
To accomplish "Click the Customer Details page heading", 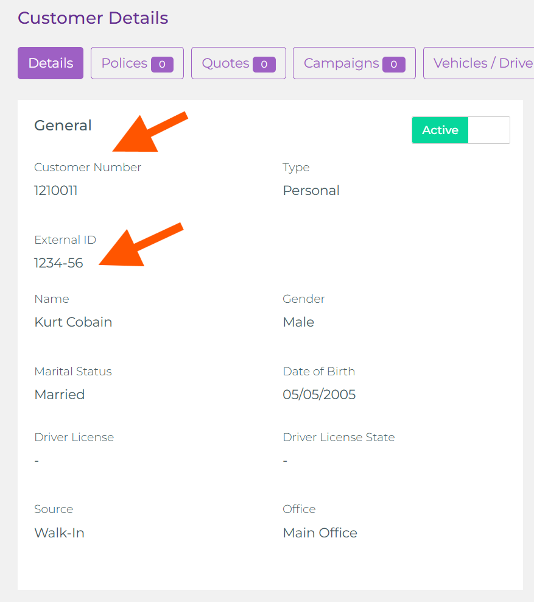I will 93,18.
